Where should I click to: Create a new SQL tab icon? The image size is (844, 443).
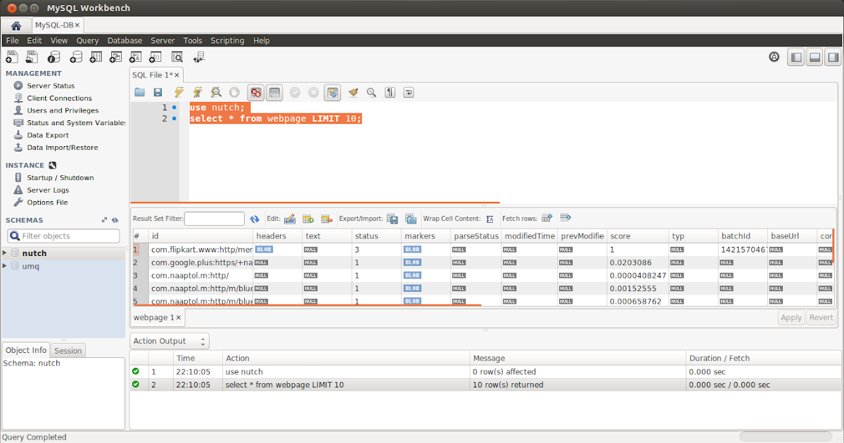pyautogui.click(x=12, y=57)
